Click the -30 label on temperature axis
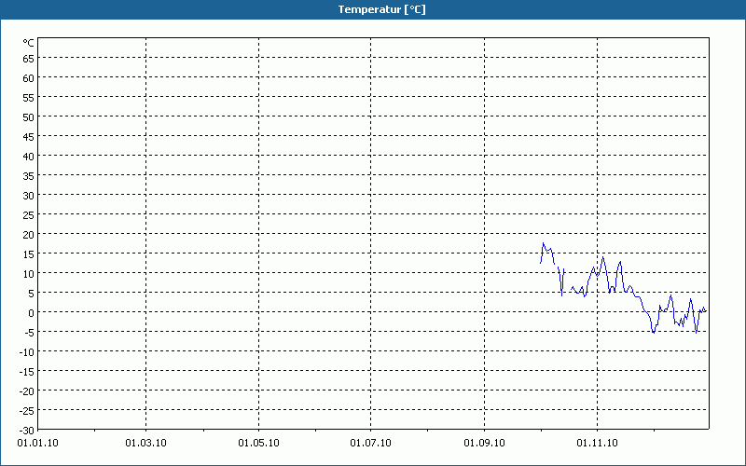The image size is (746, 466). [27, 431]
